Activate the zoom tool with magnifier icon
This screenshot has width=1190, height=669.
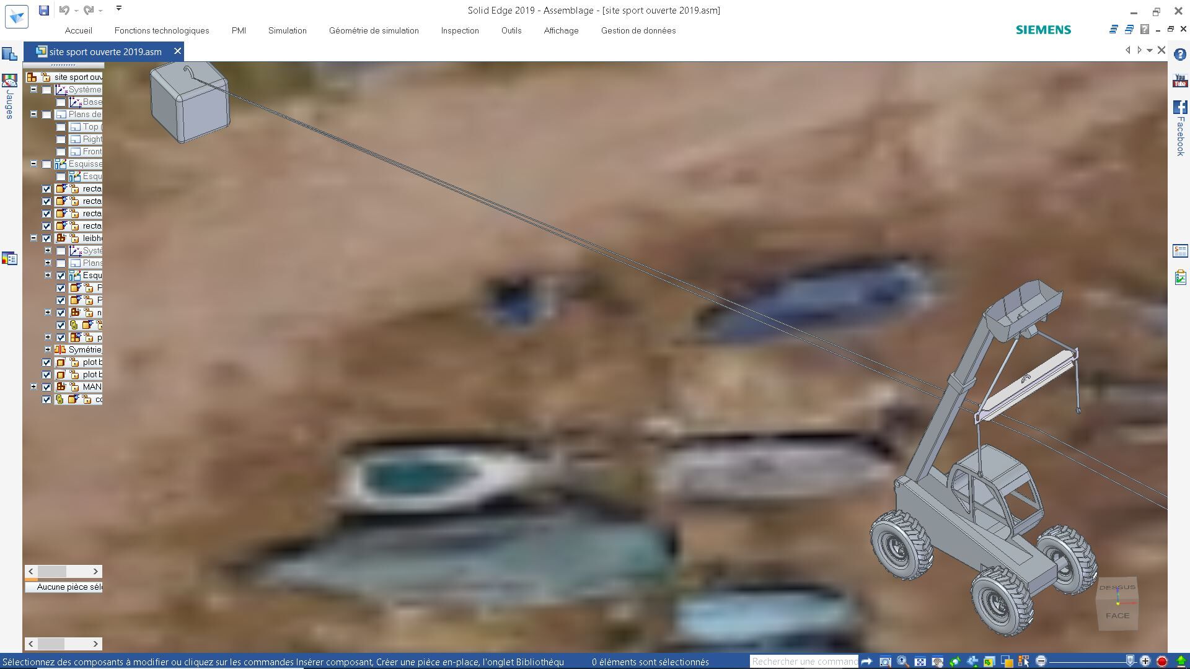click(x=903, y=661)
